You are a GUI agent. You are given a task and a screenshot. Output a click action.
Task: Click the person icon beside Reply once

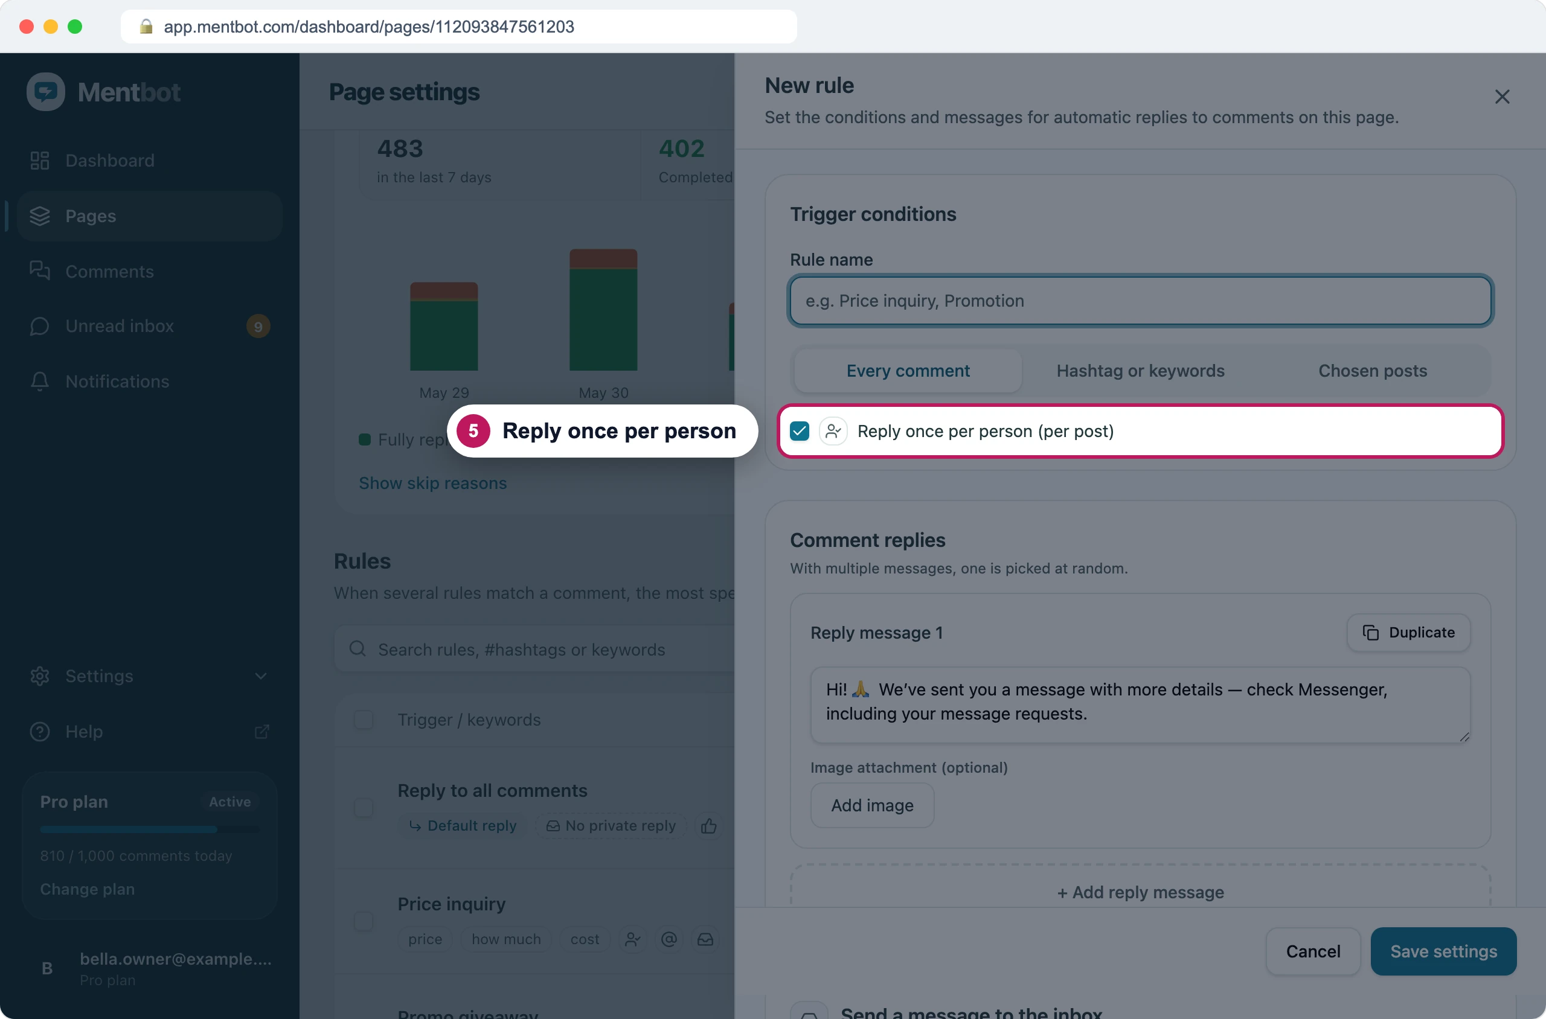pos(833,431)
